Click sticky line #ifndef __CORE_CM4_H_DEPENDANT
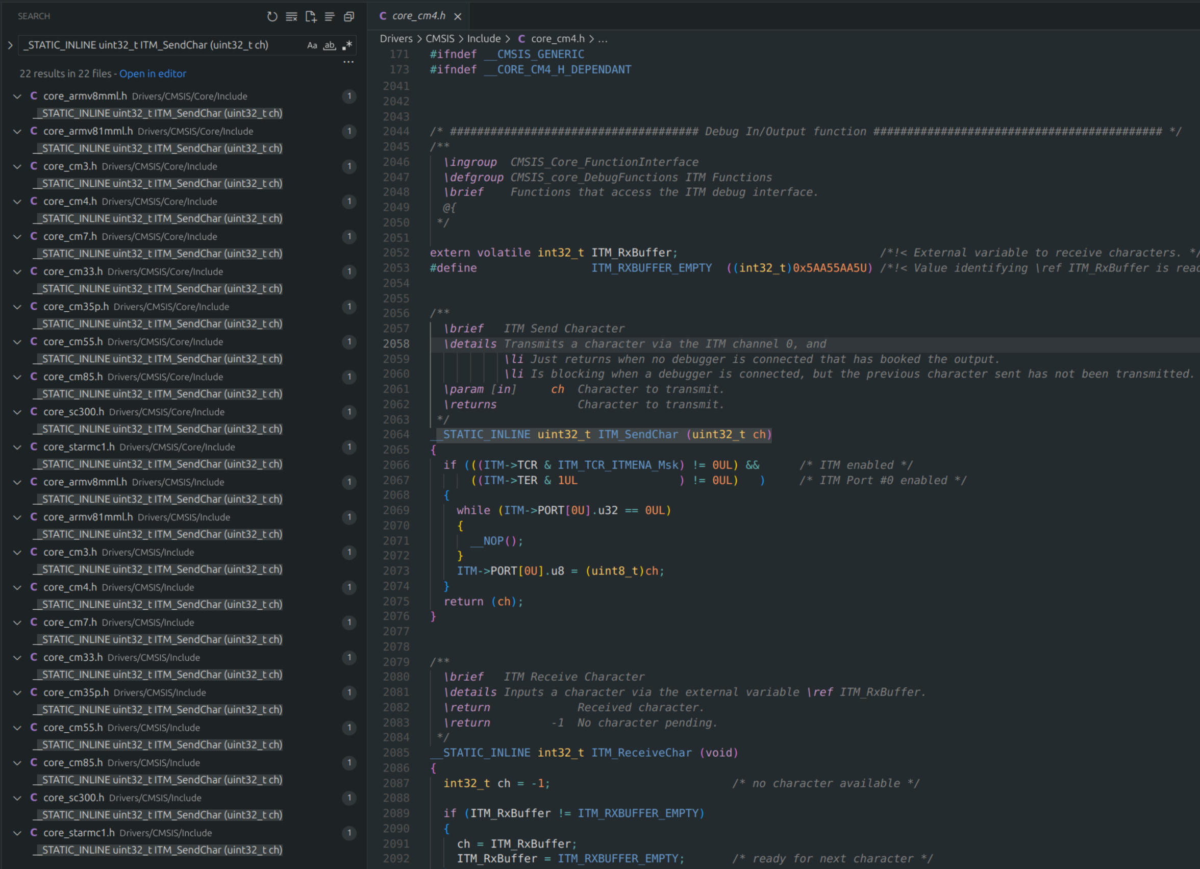The image size is (1200, 869). pyautogui.click(x=530, y=69)
